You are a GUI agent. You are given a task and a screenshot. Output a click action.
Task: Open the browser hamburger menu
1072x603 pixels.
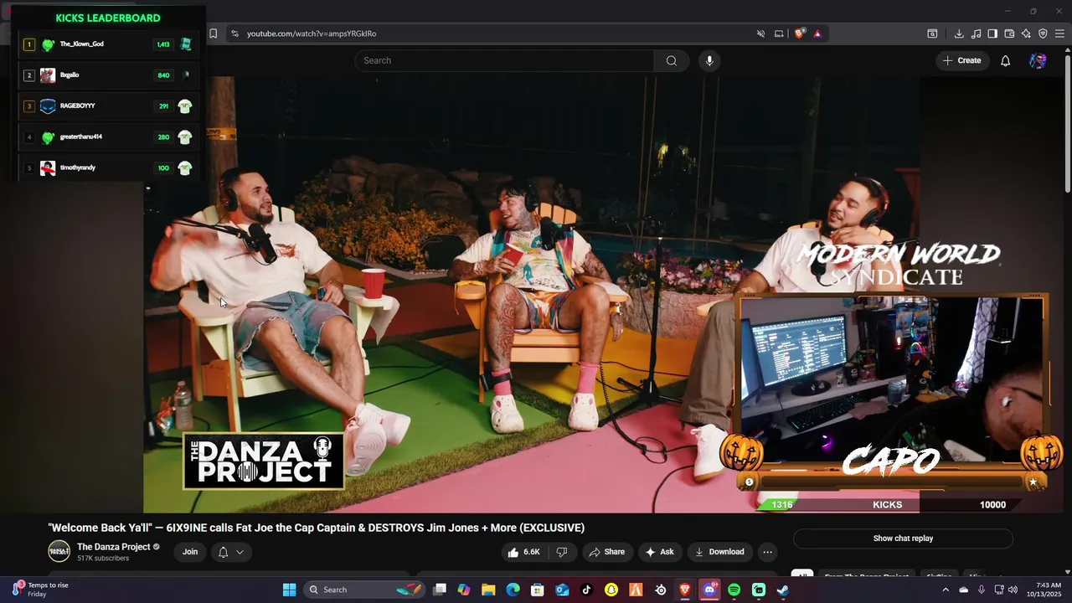pos(1059,33)
